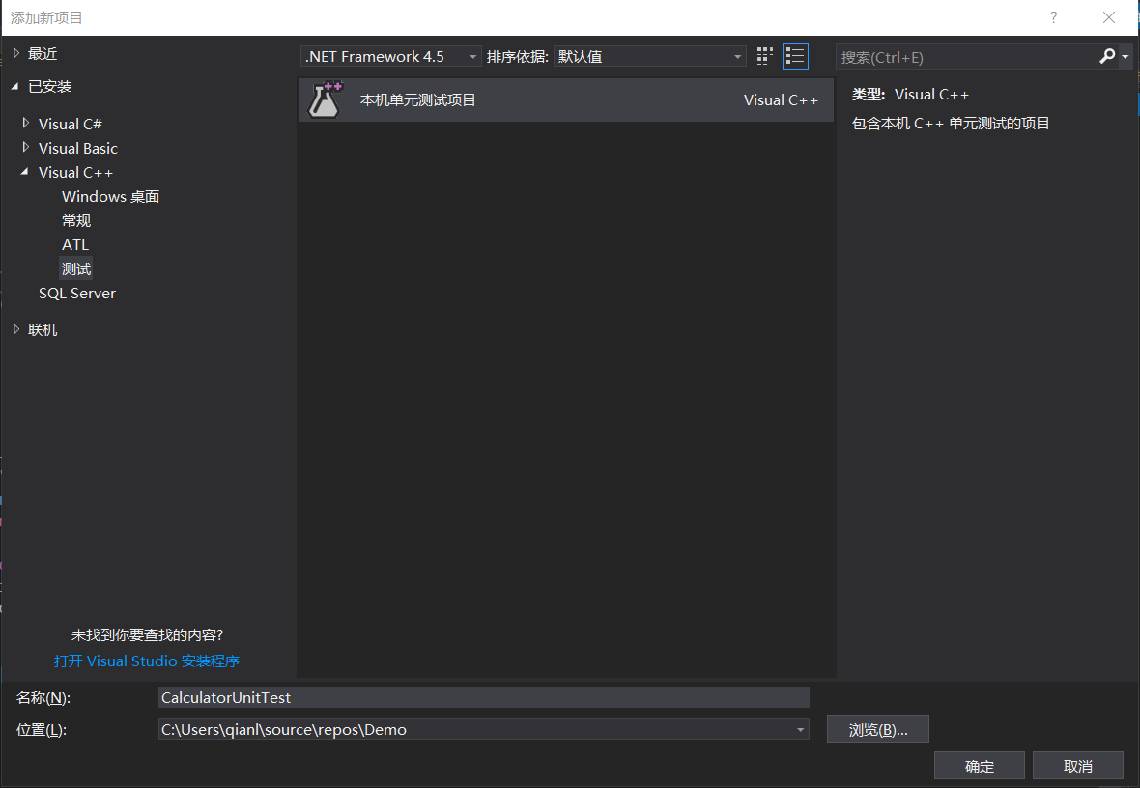Click 未找到你要查找的内容? text
1140x788 pixels.
tap(147, 634)
